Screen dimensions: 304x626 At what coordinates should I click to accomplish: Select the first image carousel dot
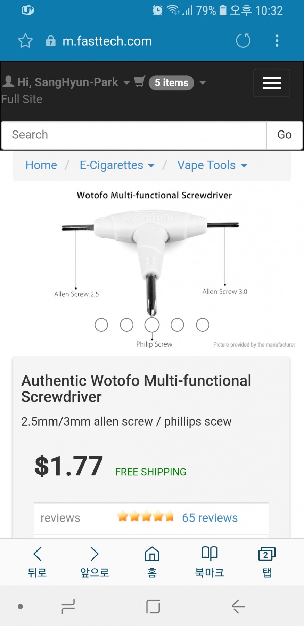pos(101,325)
